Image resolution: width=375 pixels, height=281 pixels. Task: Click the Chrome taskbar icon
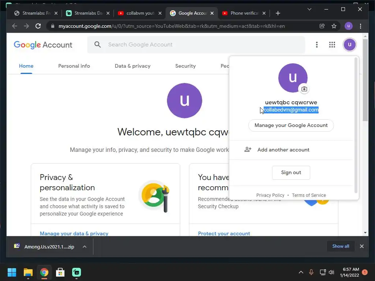(x=44, y=272)
